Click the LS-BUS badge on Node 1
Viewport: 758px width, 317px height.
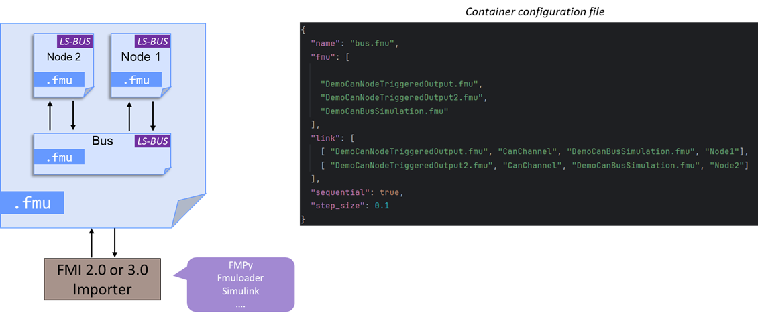[x=152, y=42]
